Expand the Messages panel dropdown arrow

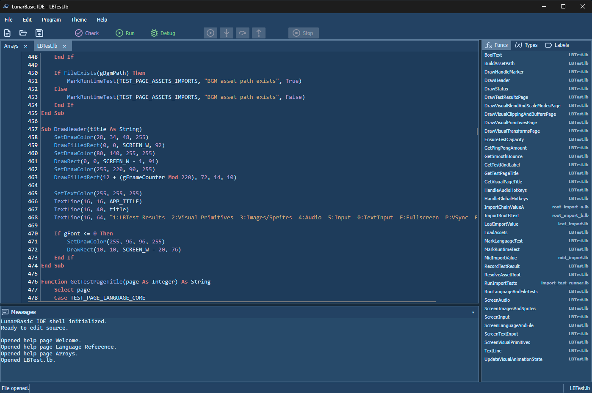(473, 312)
